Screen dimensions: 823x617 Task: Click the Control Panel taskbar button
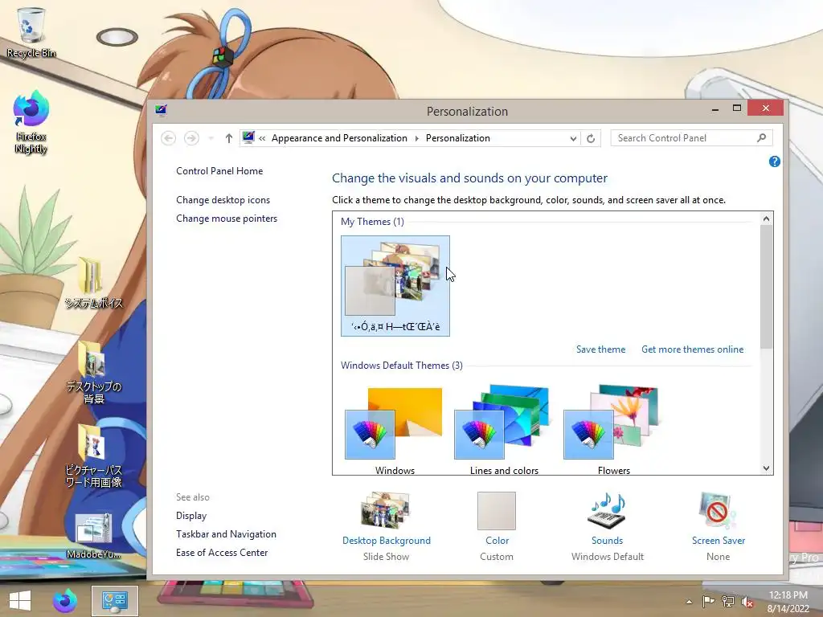(x=114, y=601)
